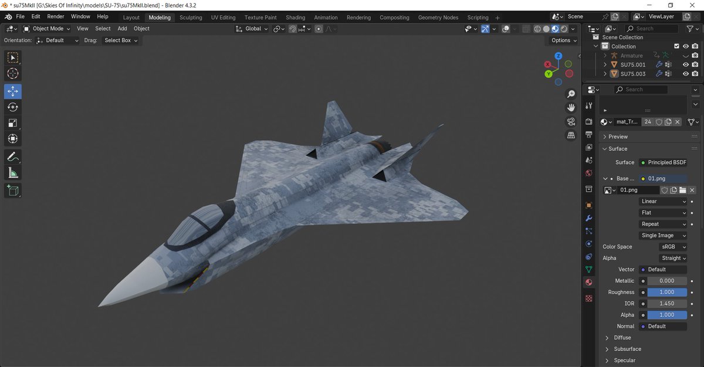704x367 pixels.
Task: Toggle show gizmo button in header
Action: point(485,29)
